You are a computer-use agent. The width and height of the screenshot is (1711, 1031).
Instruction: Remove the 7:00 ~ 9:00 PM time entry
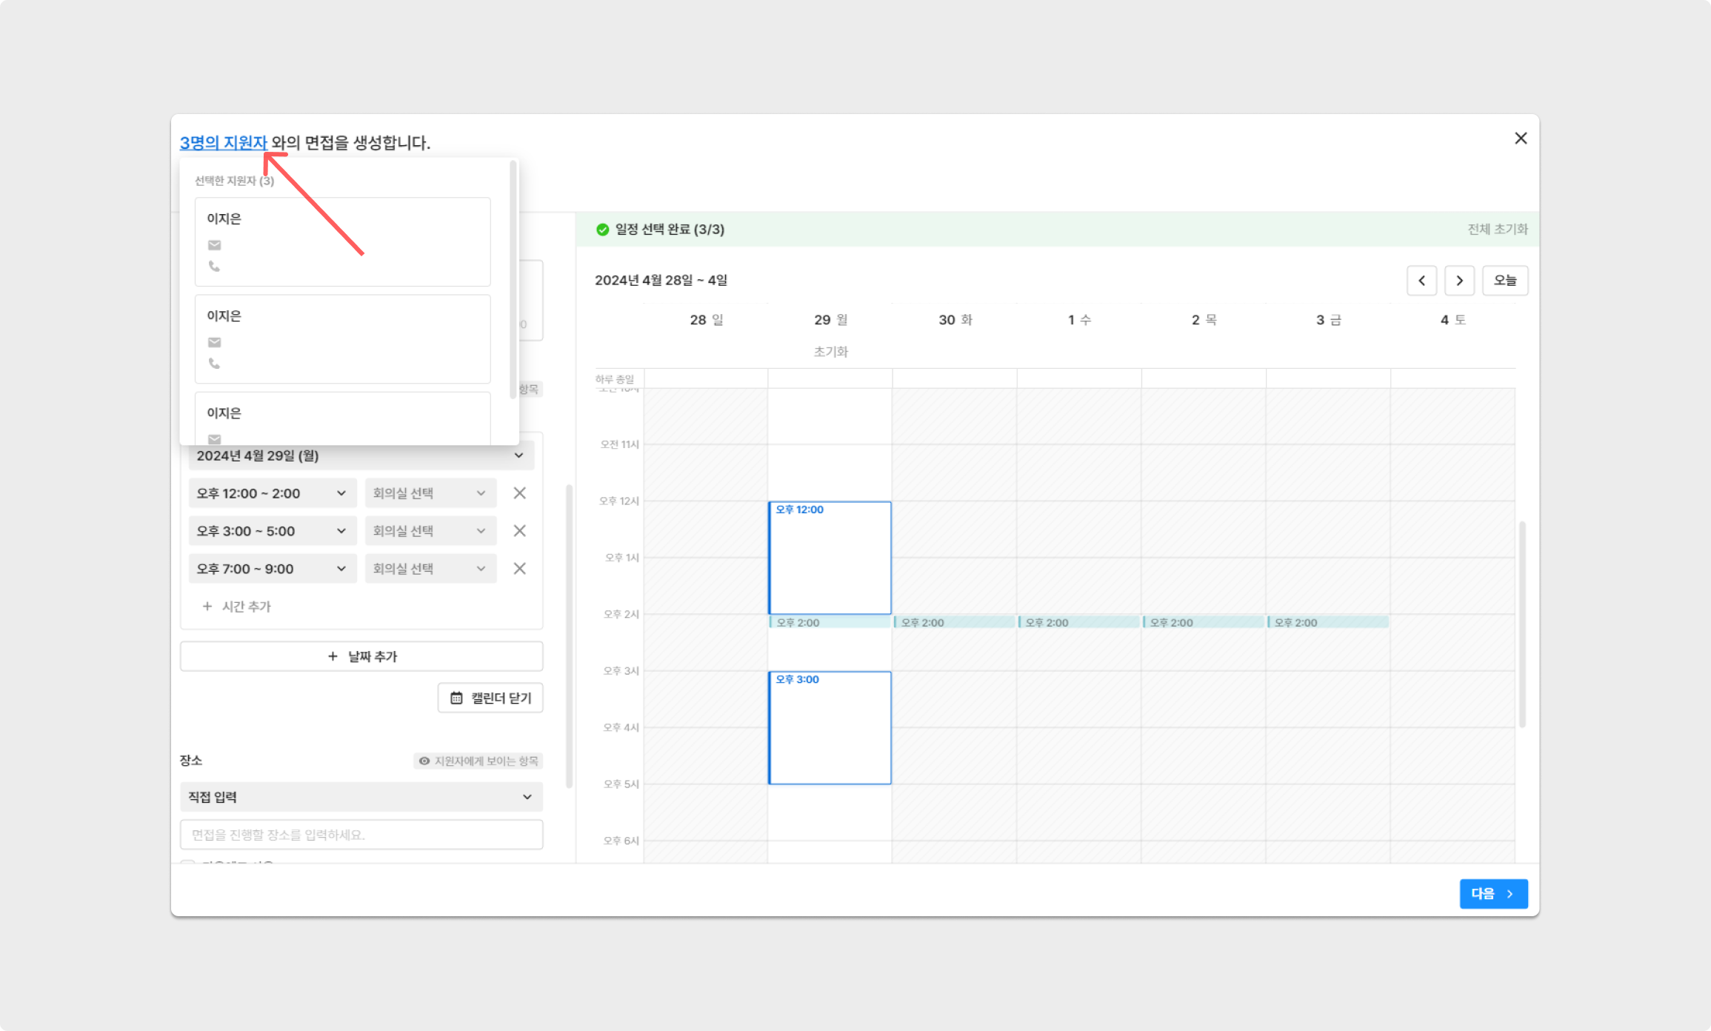pyautogui.click(x=519, y=569)
